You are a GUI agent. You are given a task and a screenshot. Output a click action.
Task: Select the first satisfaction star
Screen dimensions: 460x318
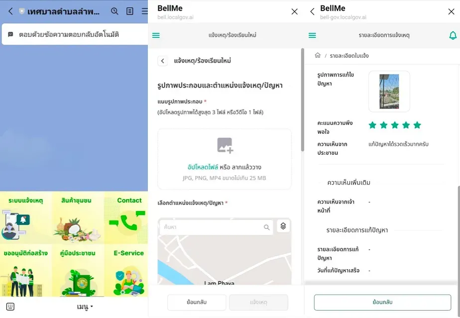click(372, 125)
